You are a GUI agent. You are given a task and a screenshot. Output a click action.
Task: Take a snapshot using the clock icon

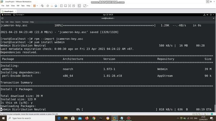[x=48, y=6]
